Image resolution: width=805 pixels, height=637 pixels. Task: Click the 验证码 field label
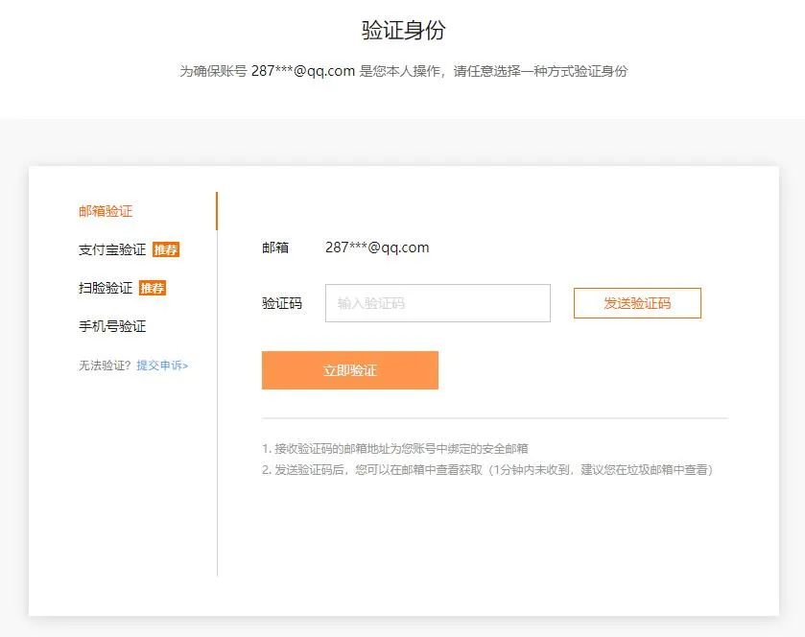tap(282, 303)
